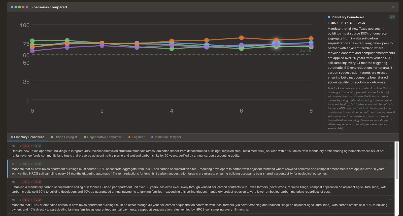Viewport: 403px width, 216px height.
Task: Select the lowest green point at iteration 4
Action: pos(172,49)
